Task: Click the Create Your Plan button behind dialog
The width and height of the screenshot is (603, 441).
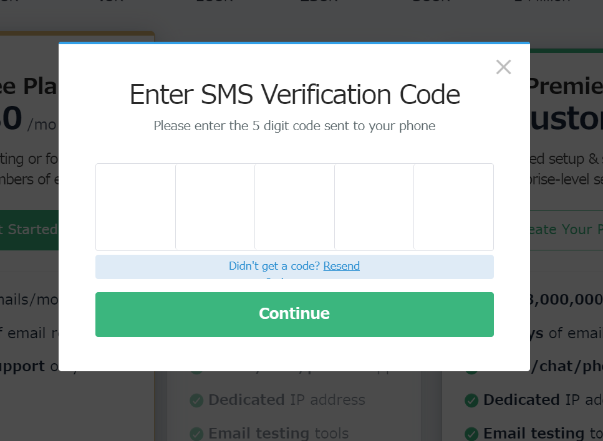Action: (566, 230)
